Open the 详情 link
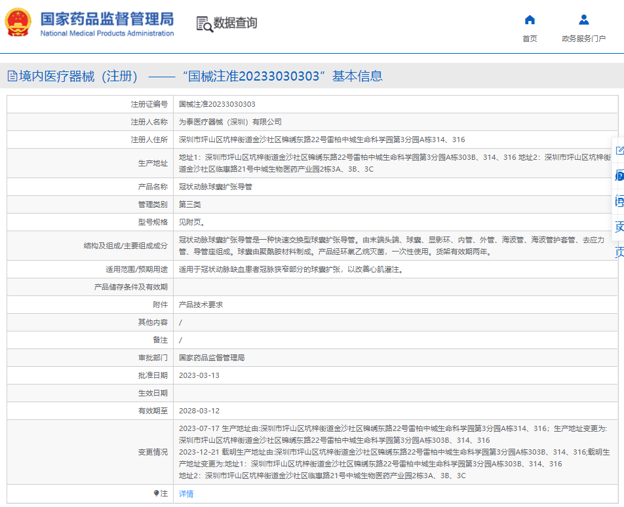624x507 pixels. click(186, 494)
